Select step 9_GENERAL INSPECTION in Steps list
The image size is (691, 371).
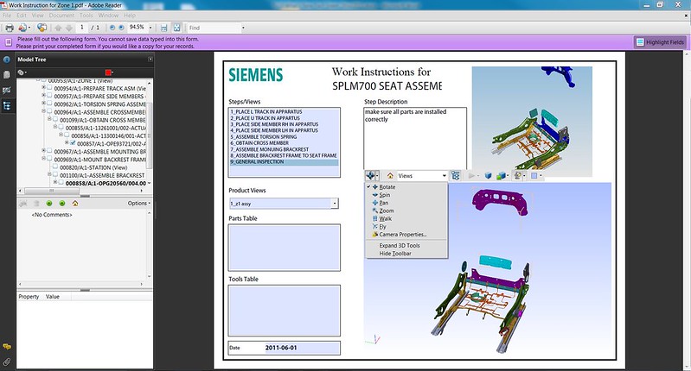pyautogui.click(x=284, y=161)
